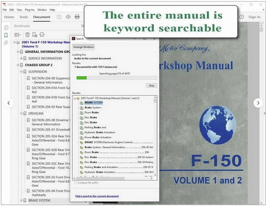This screenshot has width=266, height=206.
Task: Expand BRAKE SYSTEM bookmark branch
Action: 21,200
